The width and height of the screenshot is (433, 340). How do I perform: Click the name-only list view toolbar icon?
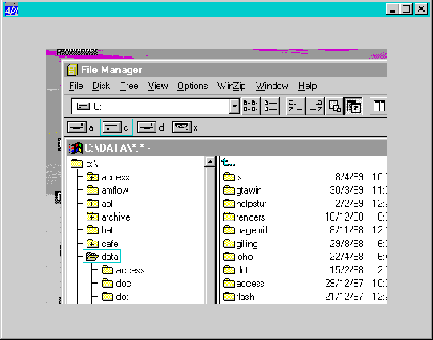250,106
